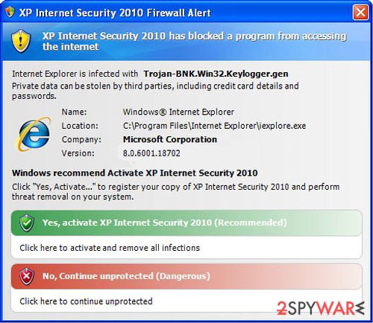The height and width of the screenshot is (323, 373).
Task: Click 'Click here to continue unprotected' text
Action: click(x=86, y=301)
